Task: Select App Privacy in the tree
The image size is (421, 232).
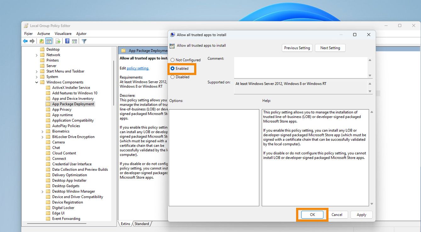Action: [62, 110]
